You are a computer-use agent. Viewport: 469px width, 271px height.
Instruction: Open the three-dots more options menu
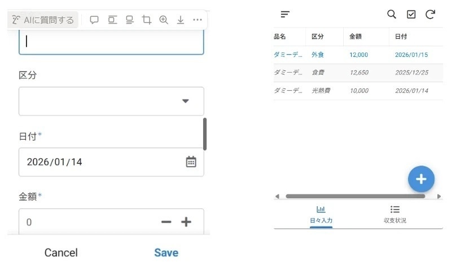click(x=198, y=20)
